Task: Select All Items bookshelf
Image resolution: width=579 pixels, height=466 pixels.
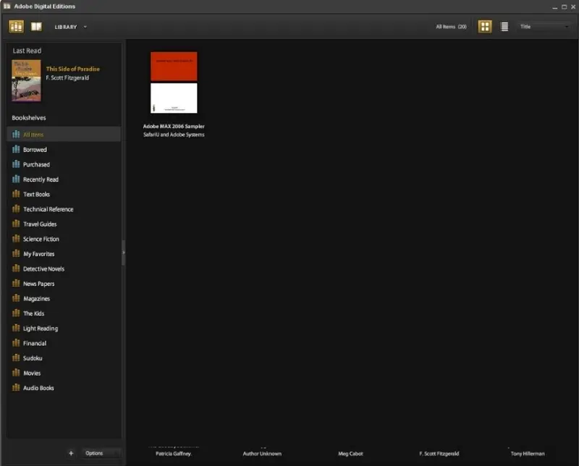Action: click(64, 135)
